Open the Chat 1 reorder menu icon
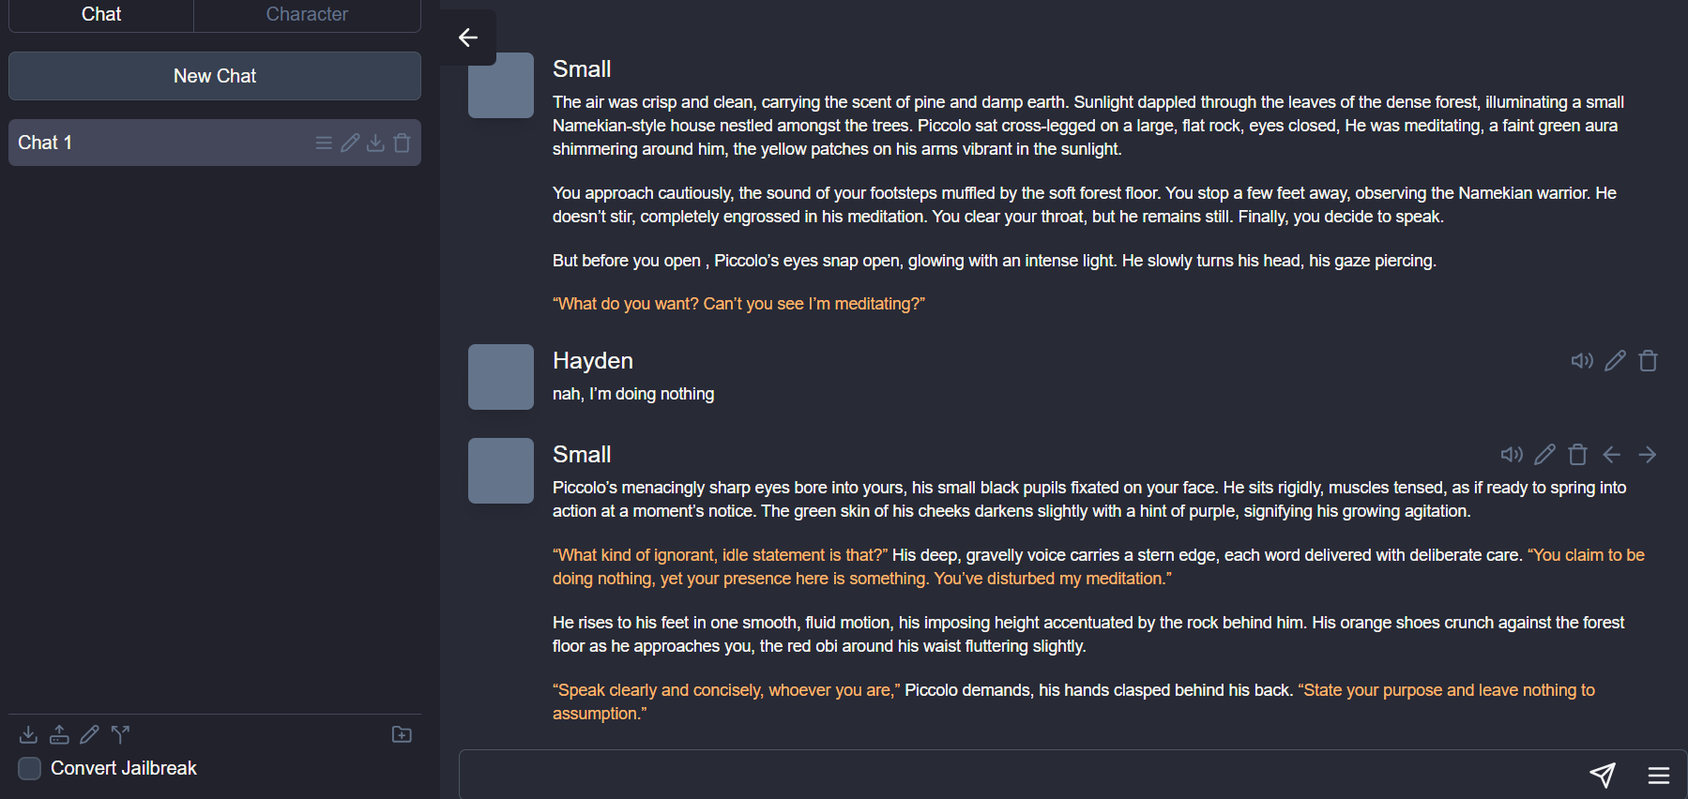The height and width of the screenshot is (799, 1688). pos(324,143)
